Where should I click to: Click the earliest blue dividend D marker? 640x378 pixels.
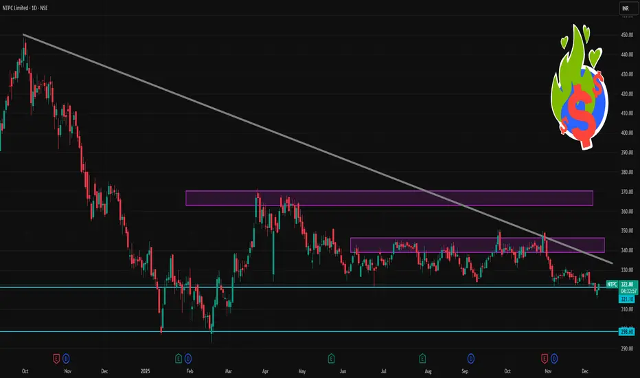click(x=66, y=359)
